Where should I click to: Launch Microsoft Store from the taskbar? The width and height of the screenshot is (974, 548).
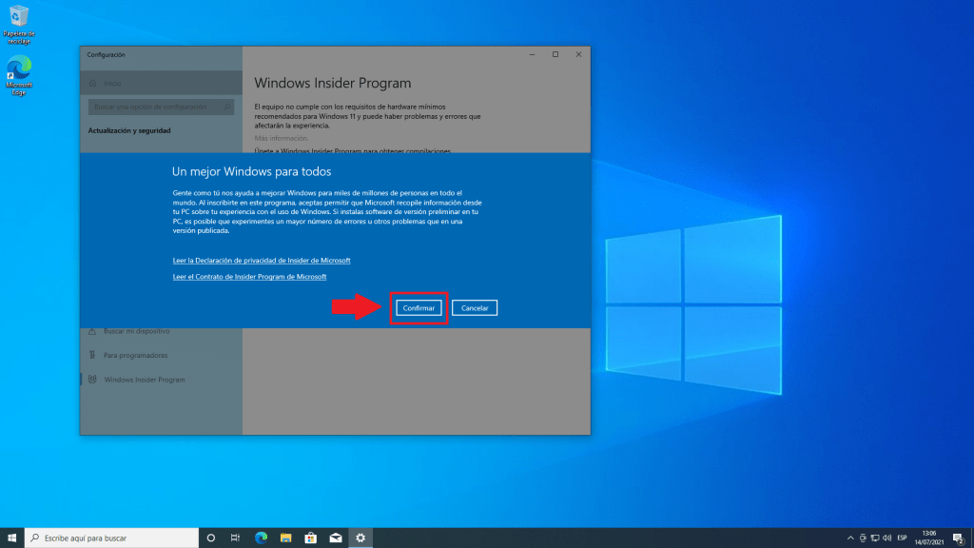point(310,538)
